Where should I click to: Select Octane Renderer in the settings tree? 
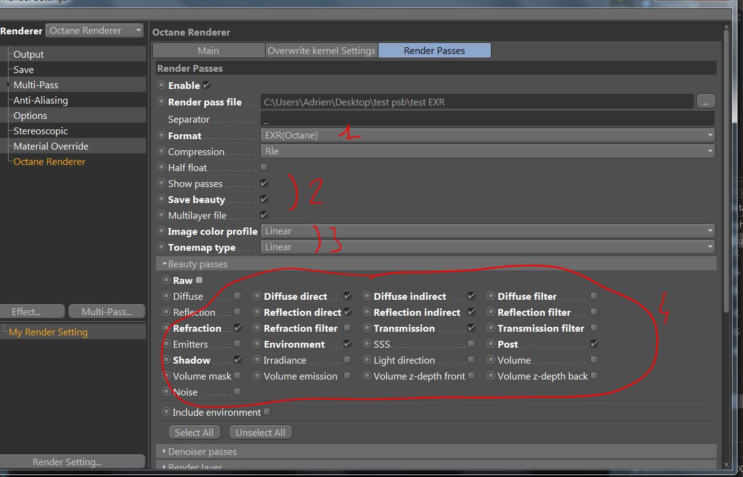(x=50, y=161)
